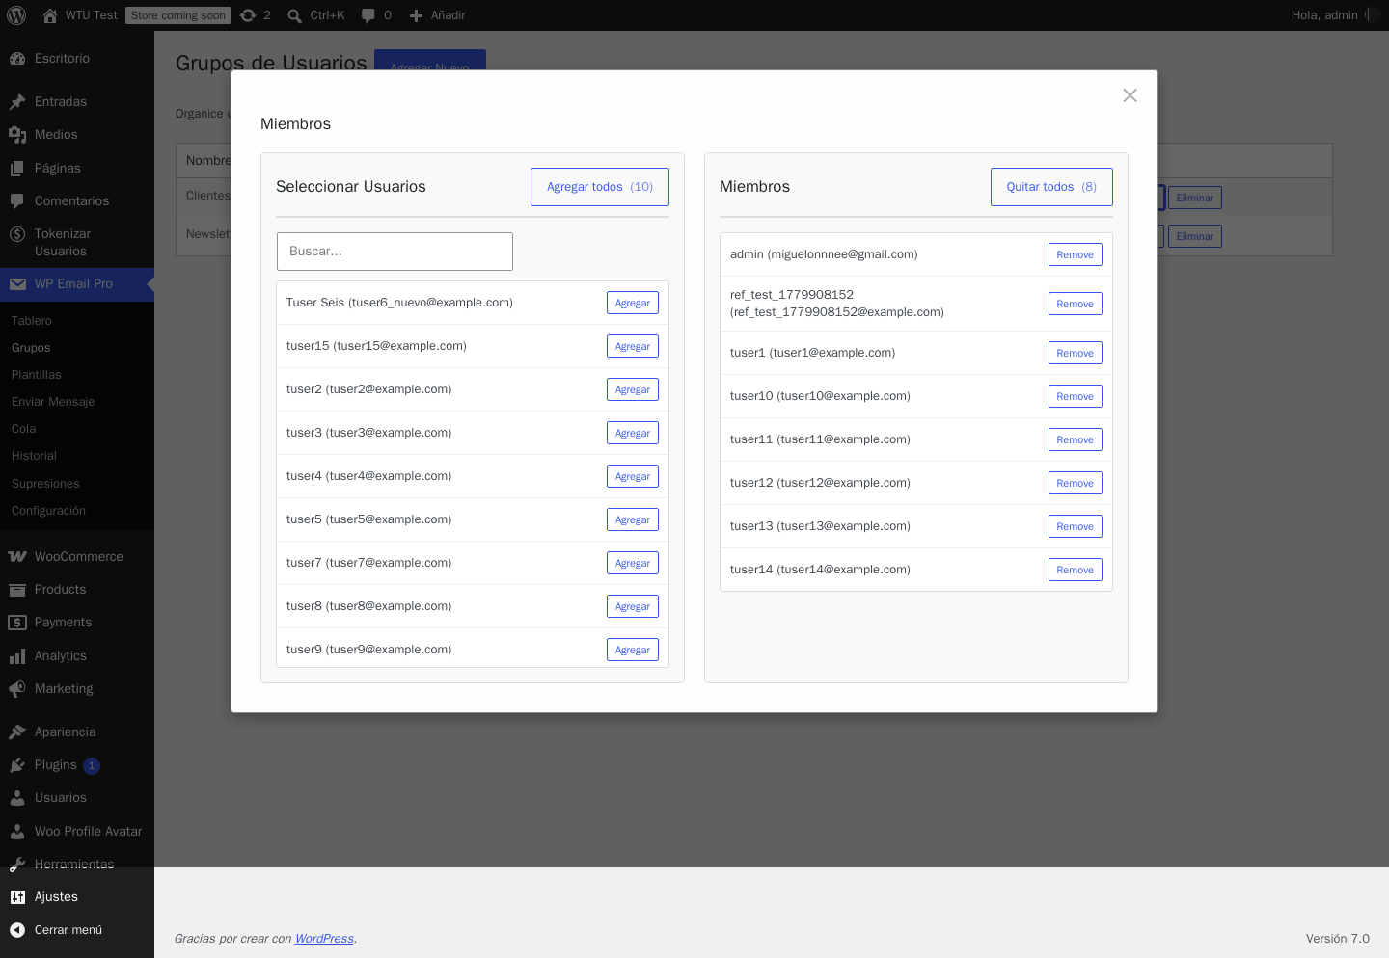The width and height of the screenshot is (1389, 958).
Task: Click the Entradas pin icon
Action: (17, 102)
